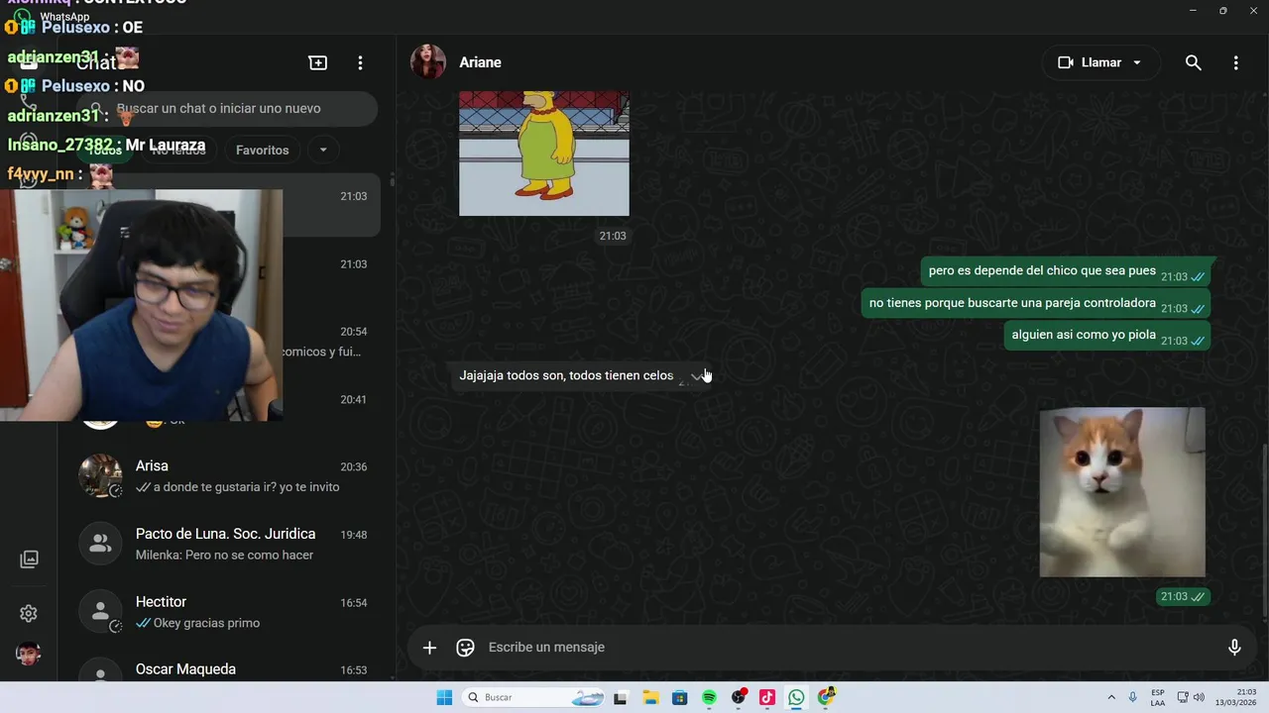Open WhatsApp settings gear
The width and height of the screenshot is (1269, 713).
click(29, 614)
